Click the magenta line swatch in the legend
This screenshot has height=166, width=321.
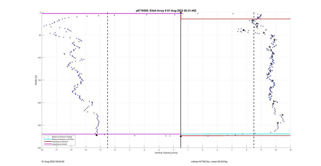48,144
